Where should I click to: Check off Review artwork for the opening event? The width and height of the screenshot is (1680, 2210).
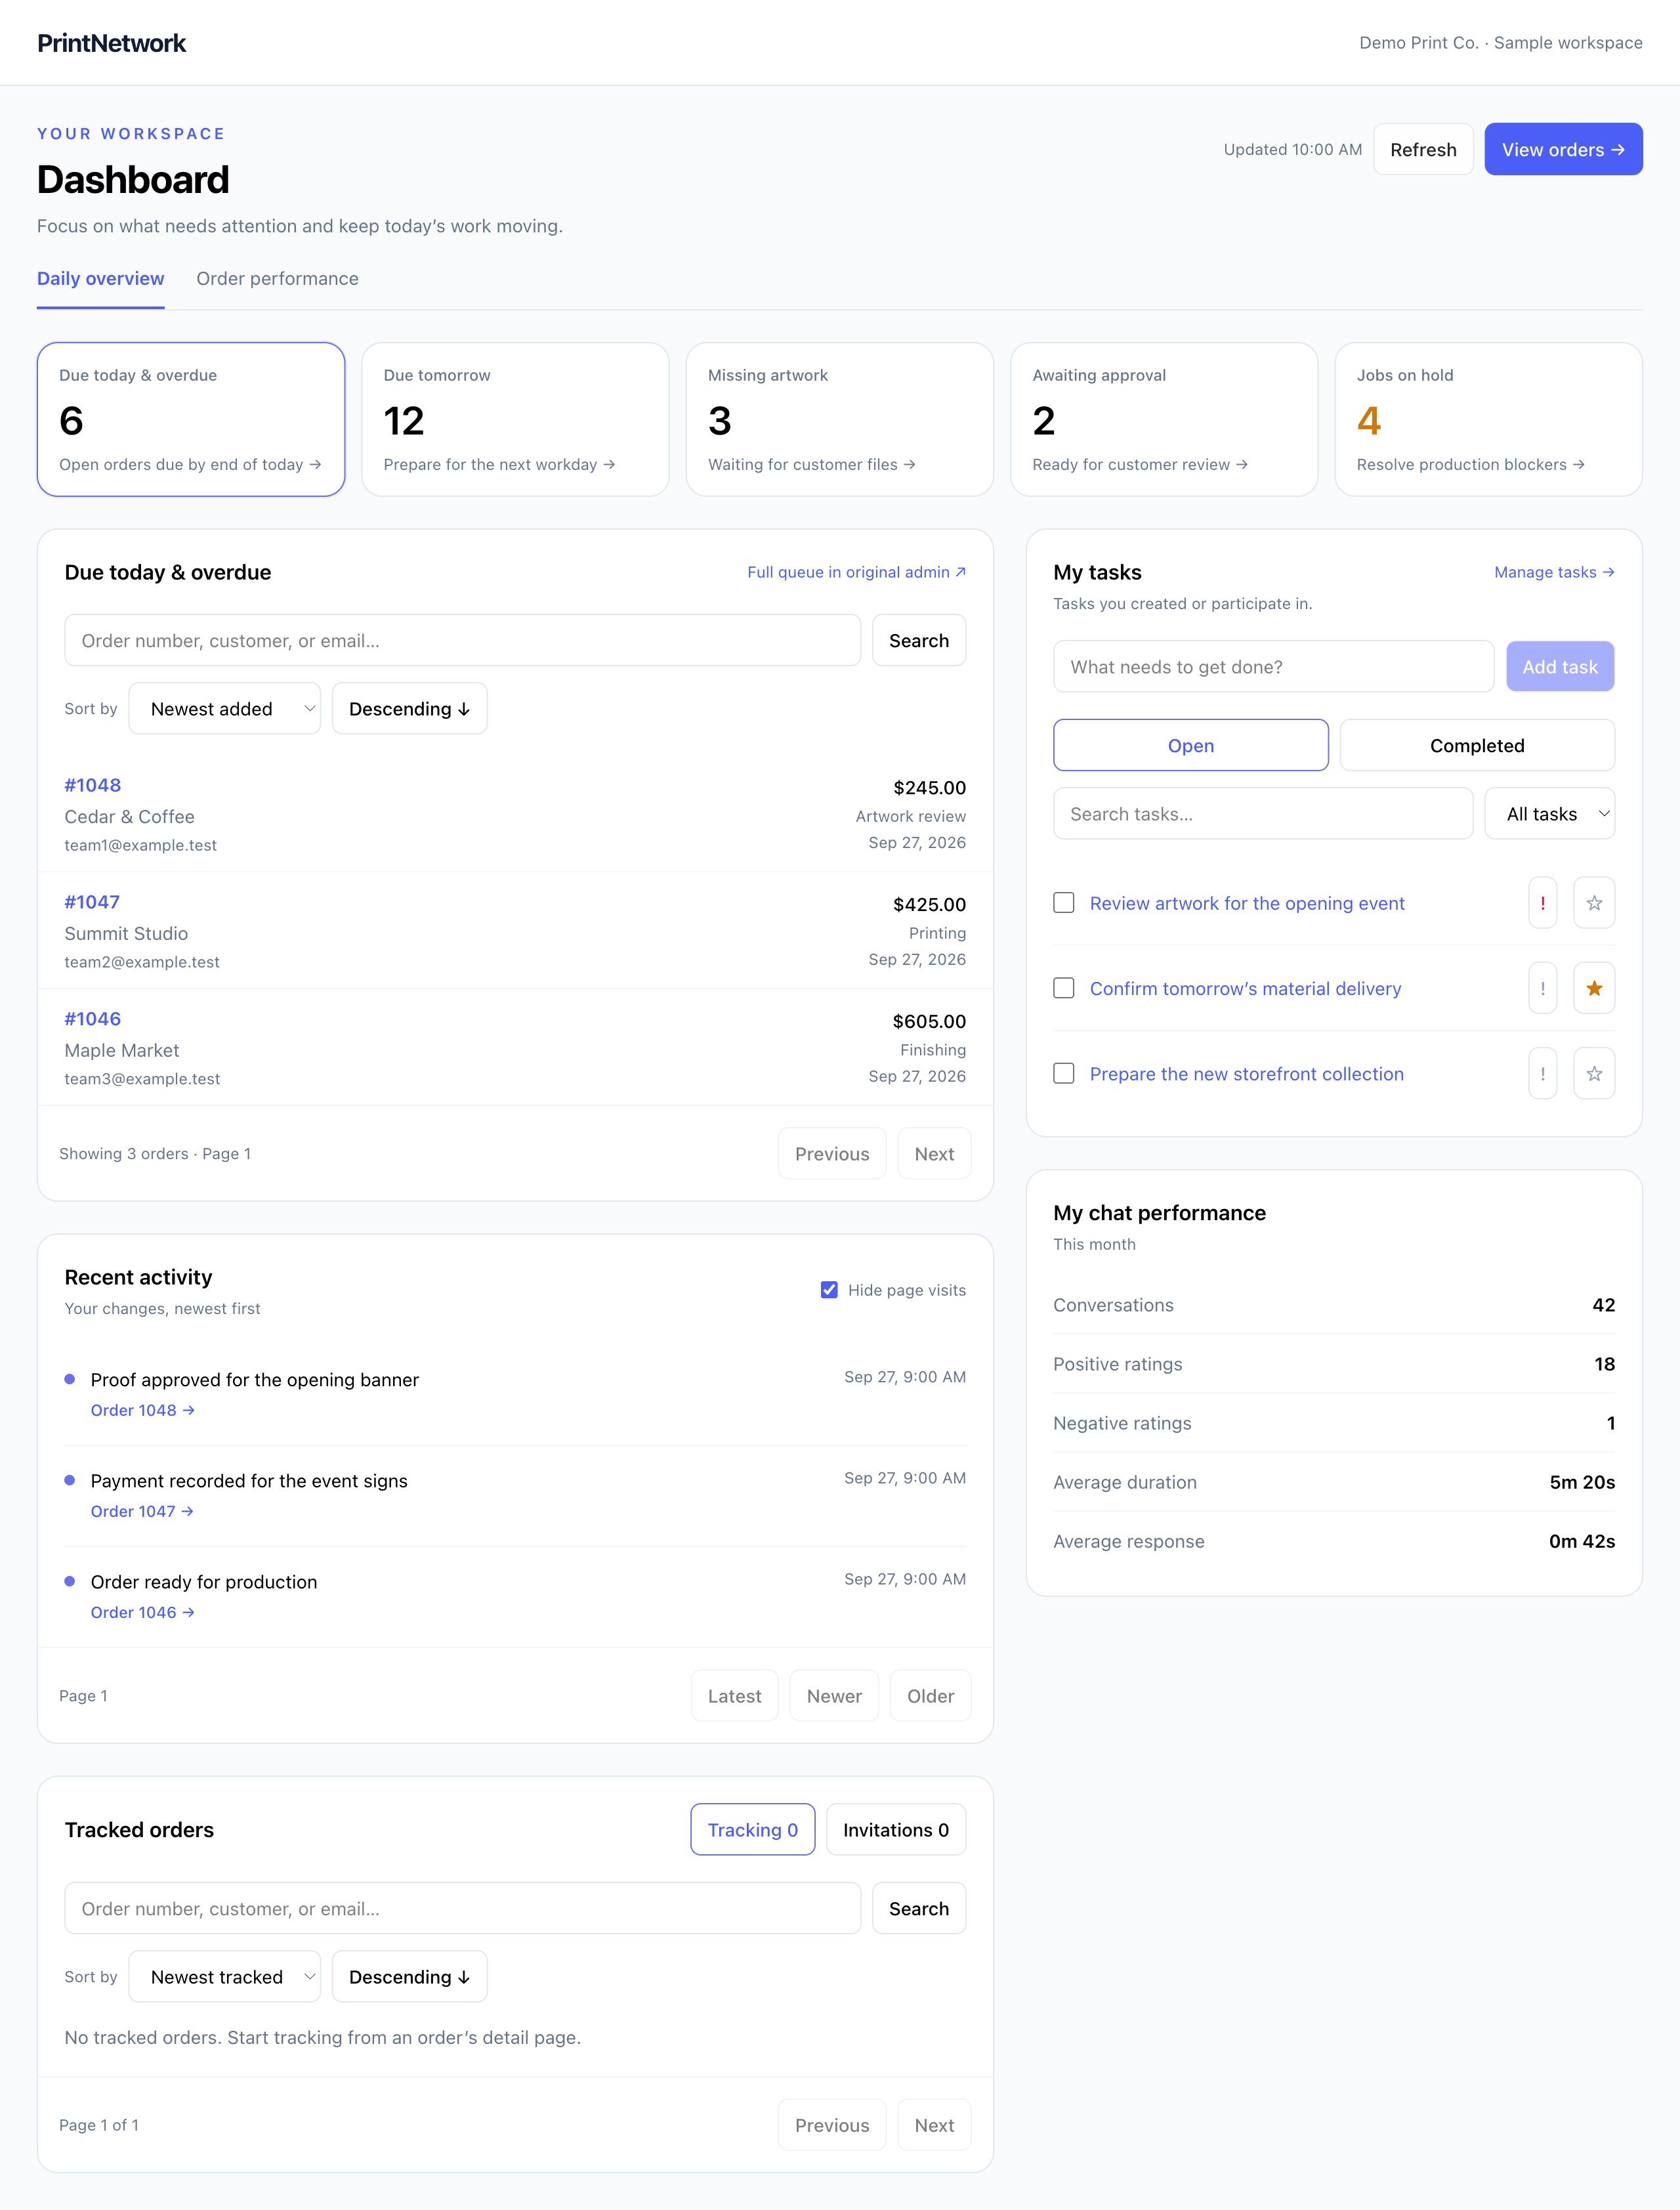1064,903
